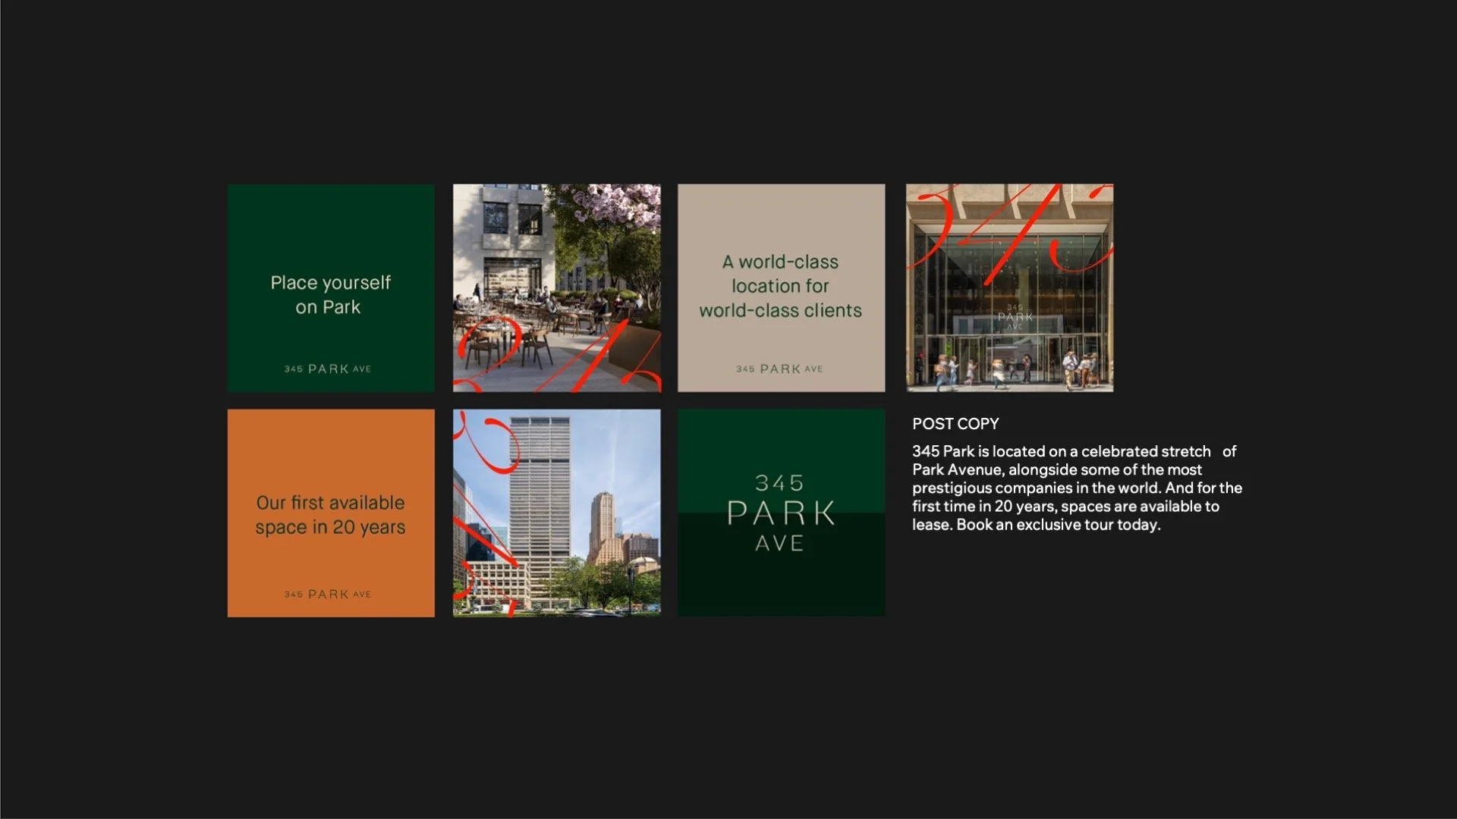Click the PARK AVE signage on glass entrance
Screen dimensions: 1457x819
tap(1015, 317)
